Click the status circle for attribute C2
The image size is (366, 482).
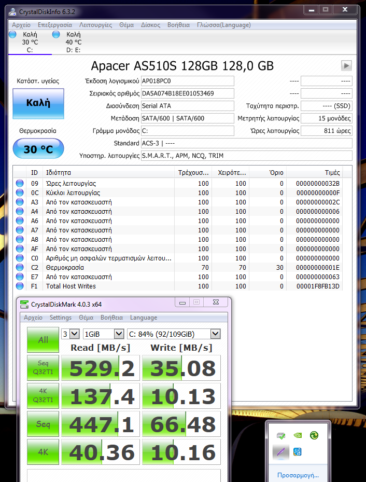pos(20,267)
